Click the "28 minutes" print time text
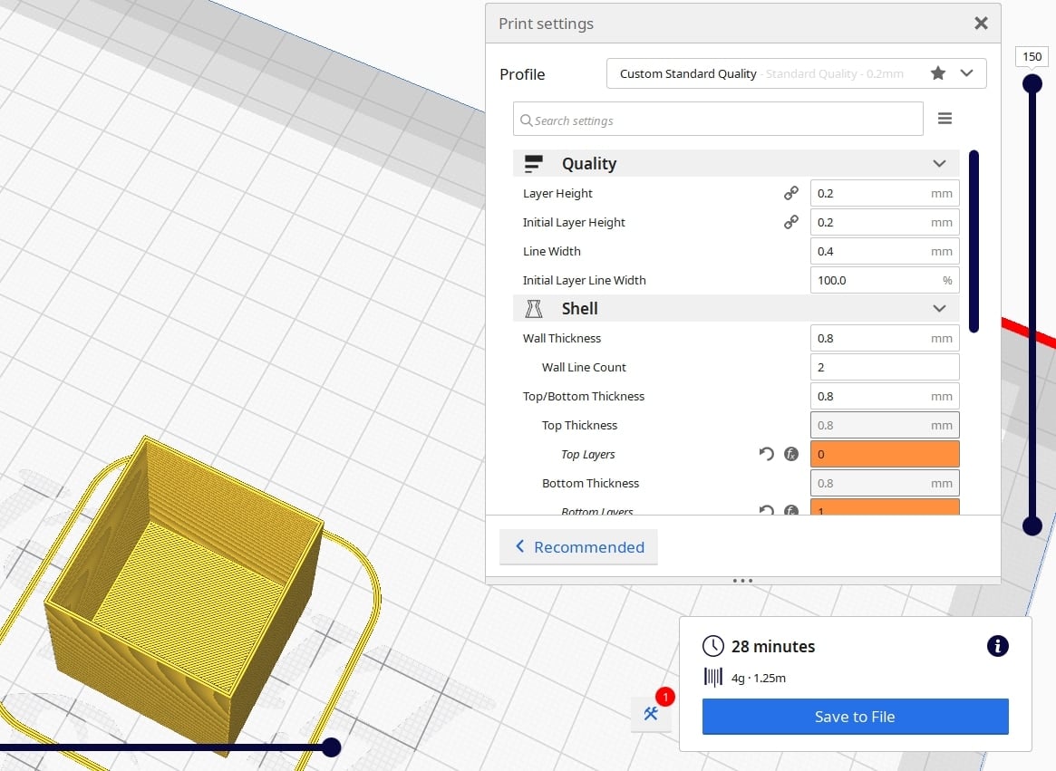The image size is (1056, 771). point(773,647)
